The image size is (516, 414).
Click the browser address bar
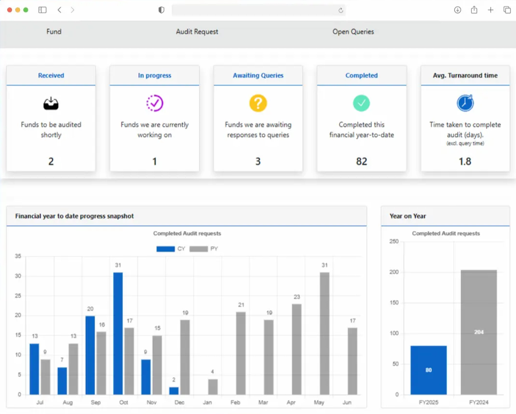tap(255, 10)
